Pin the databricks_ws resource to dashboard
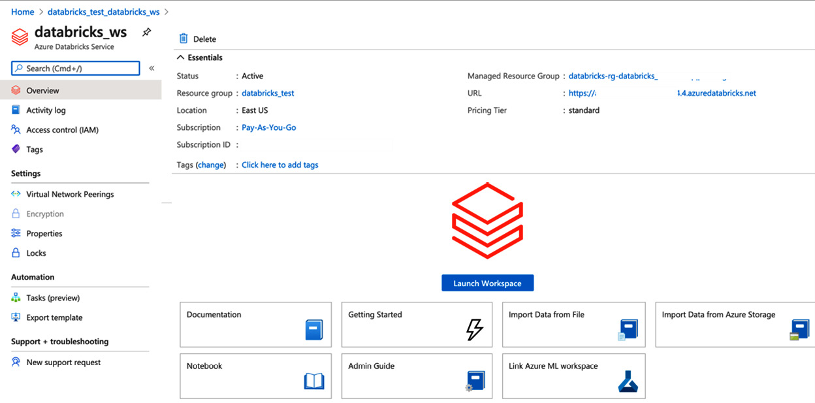The image size is (815, 403). 147,31
